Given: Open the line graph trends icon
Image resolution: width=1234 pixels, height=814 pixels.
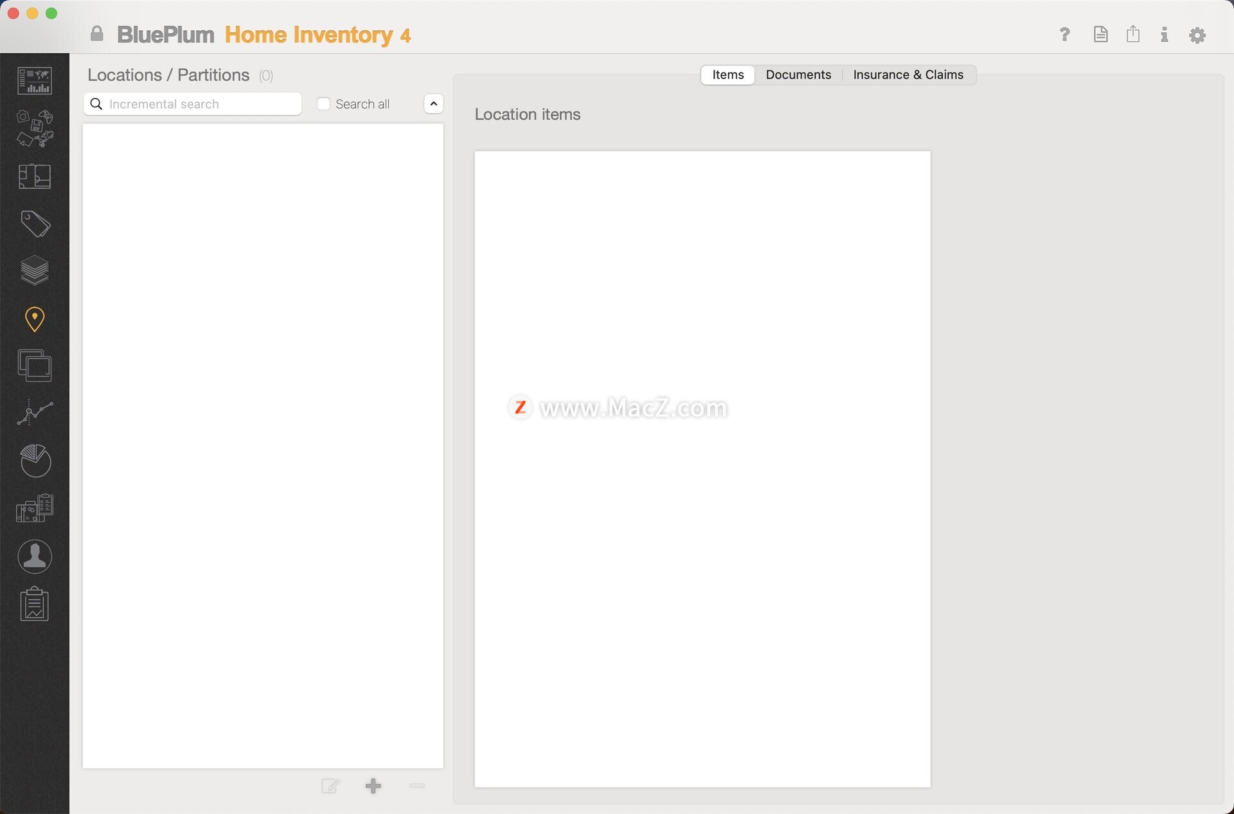Looking at the screenshot, I should [35, 412].
